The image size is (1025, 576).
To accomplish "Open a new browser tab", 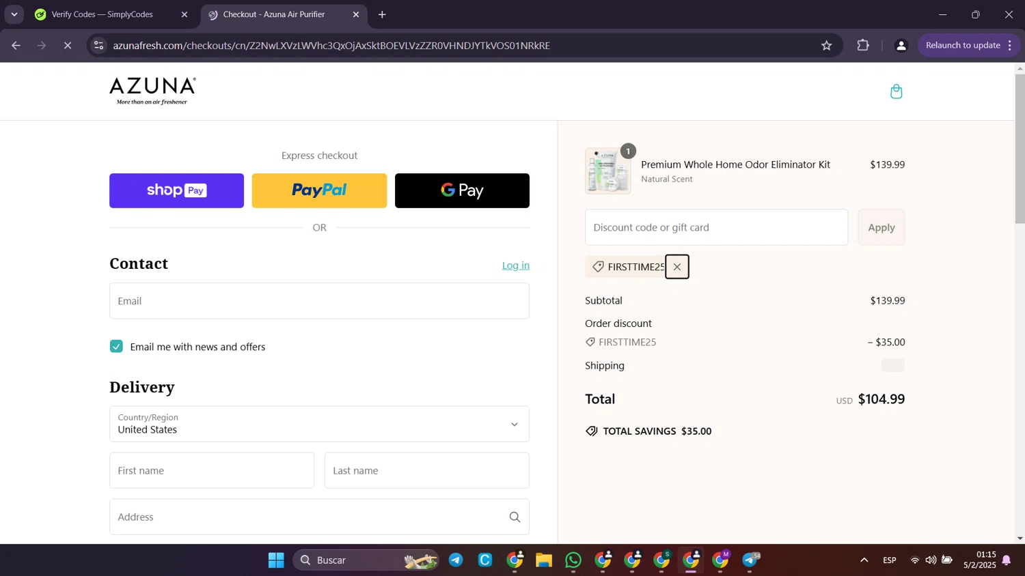I will [382, 14].
